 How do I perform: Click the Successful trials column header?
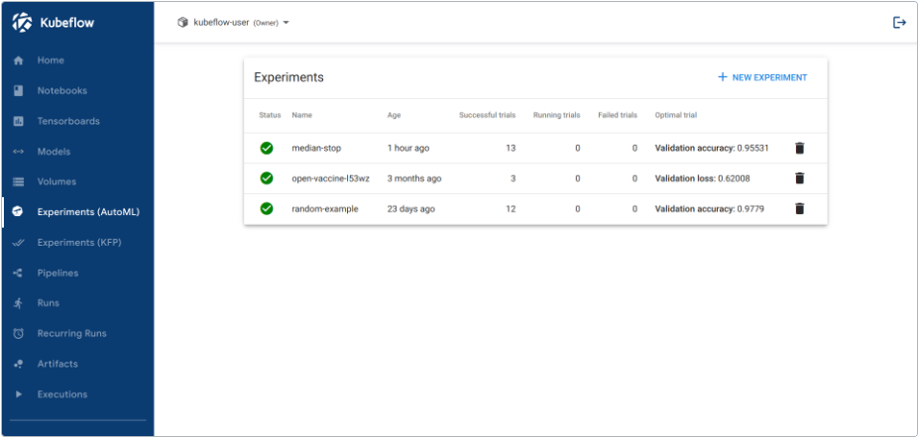(487, 115)
